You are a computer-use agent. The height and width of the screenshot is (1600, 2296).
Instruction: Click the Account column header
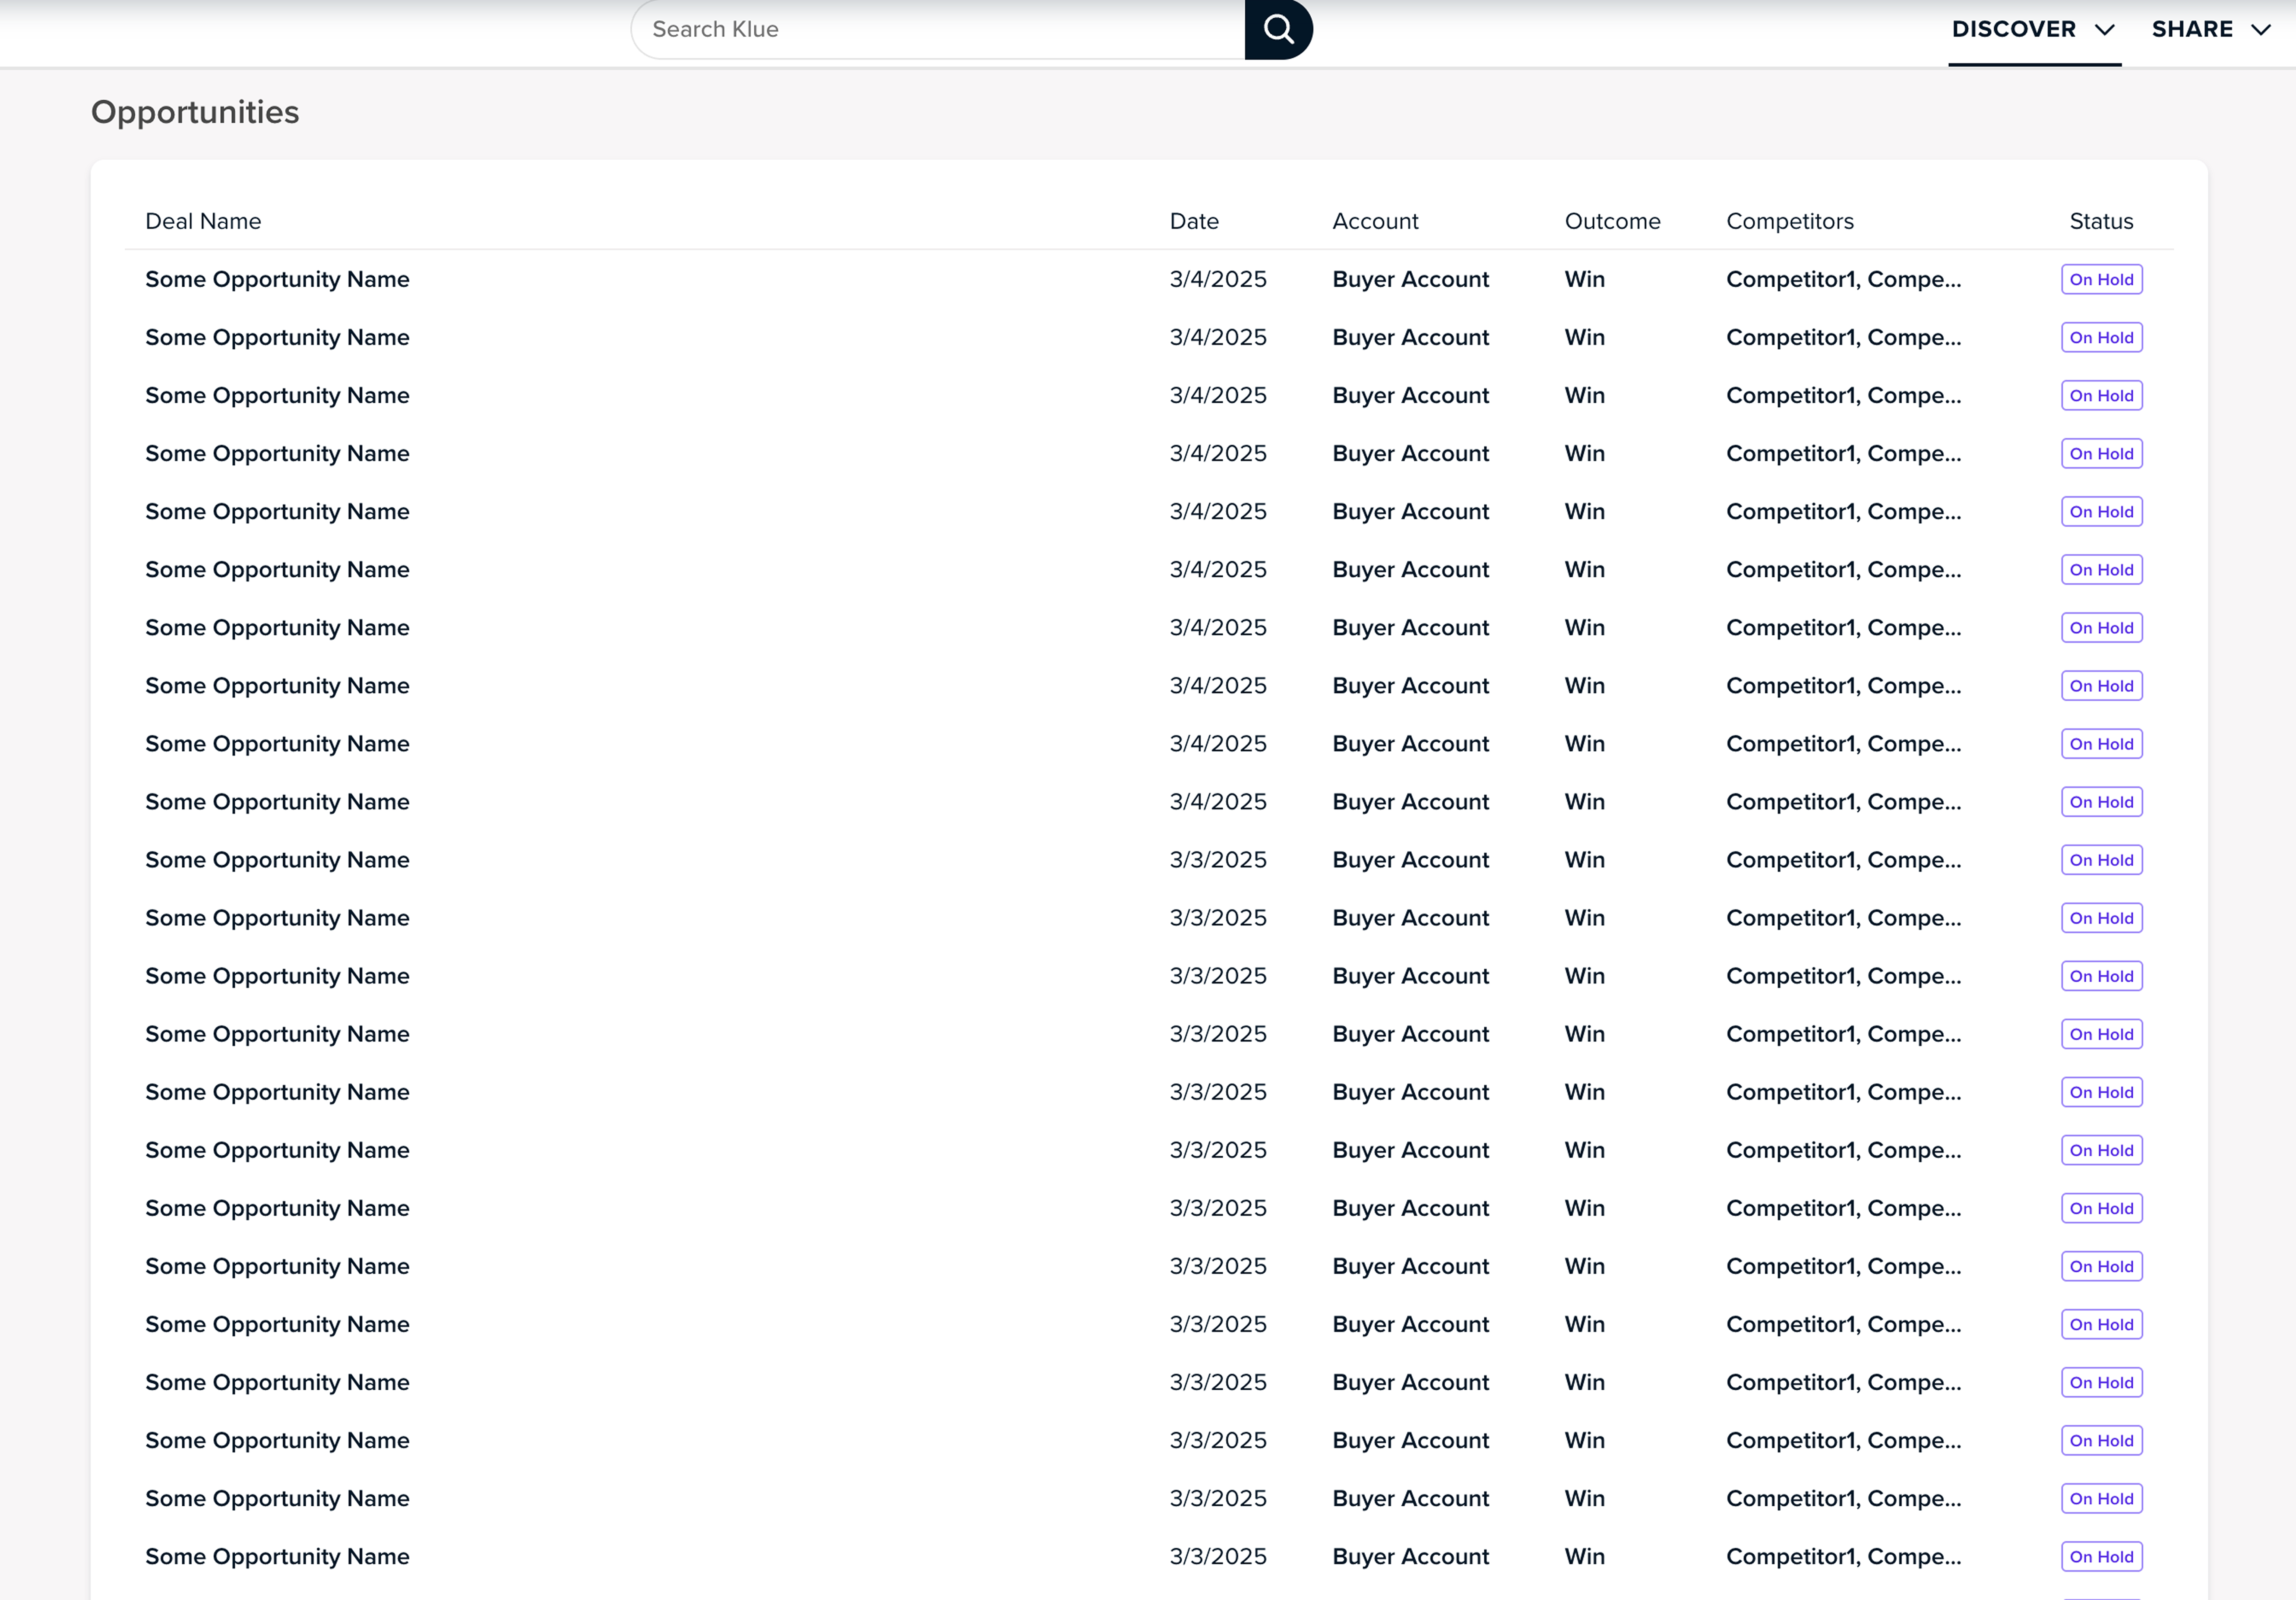click(x=1375, y=221)
